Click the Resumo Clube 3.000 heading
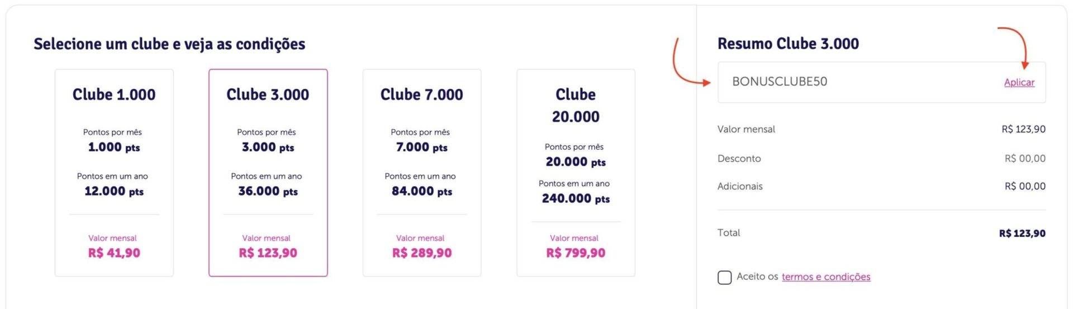The image size is (1073, 309). [x=788, y=44]
